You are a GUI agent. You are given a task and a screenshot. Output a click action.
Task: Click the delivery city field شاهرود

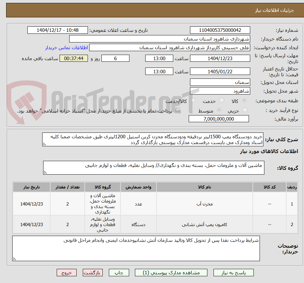(220, 91)
